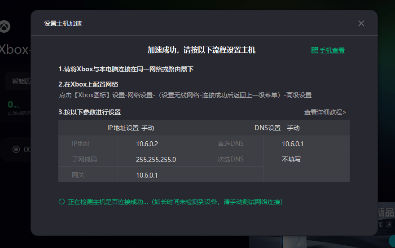The width and height of the screenshot is (395, 248).
Task: Click the 首选DNS value 10.6.0.1
Action: coord(293,144)
